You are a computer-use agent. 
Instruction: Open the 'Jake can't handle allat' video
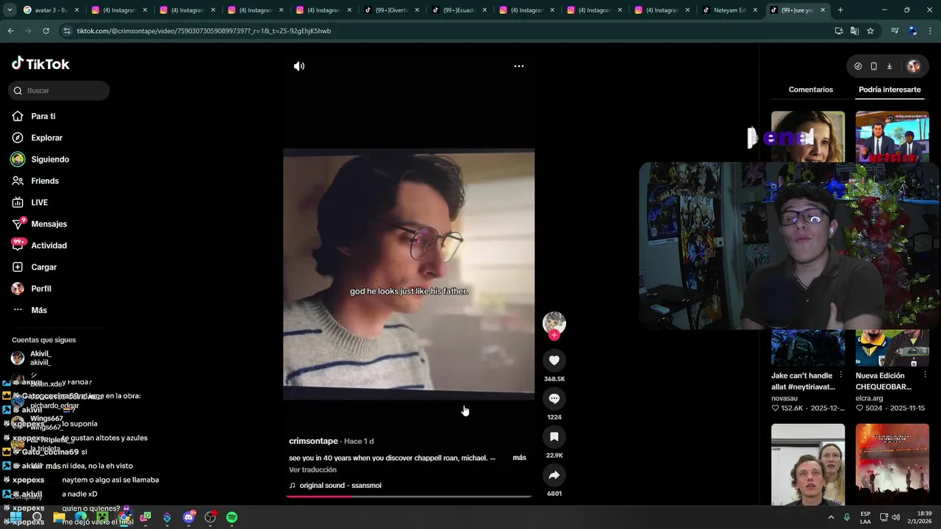click(x=802, y=381)
